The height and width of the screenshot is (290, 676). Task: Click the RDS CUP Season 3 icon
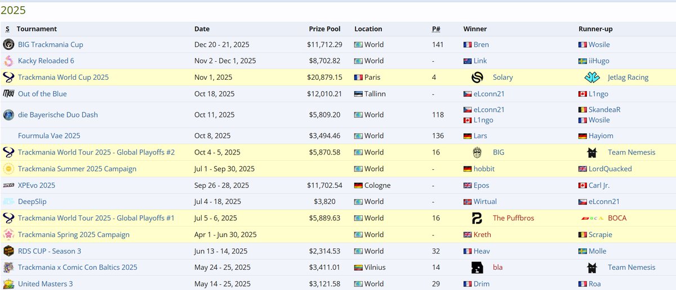click(x=8, y=251)
